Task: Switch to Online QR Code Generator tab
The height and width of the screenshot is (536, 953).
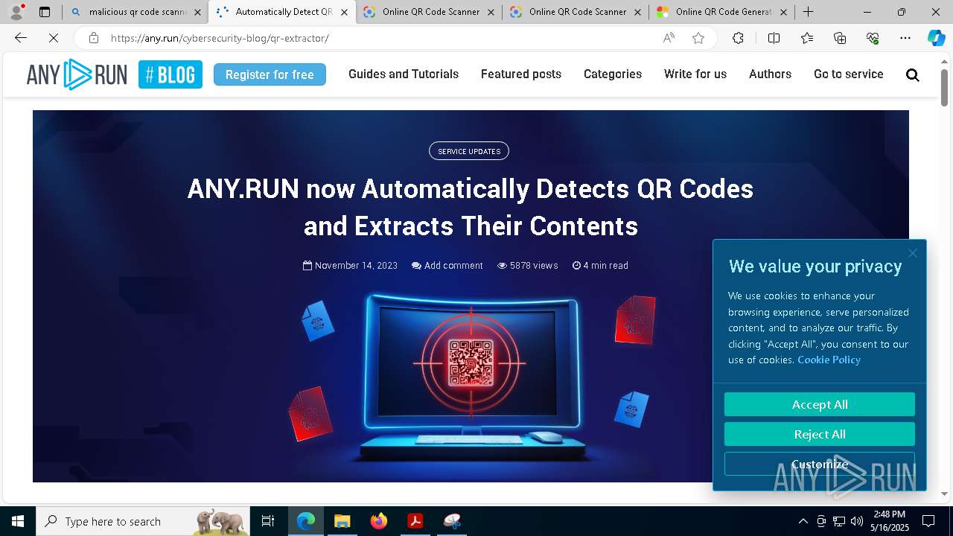Action: (x=722, y=12)
